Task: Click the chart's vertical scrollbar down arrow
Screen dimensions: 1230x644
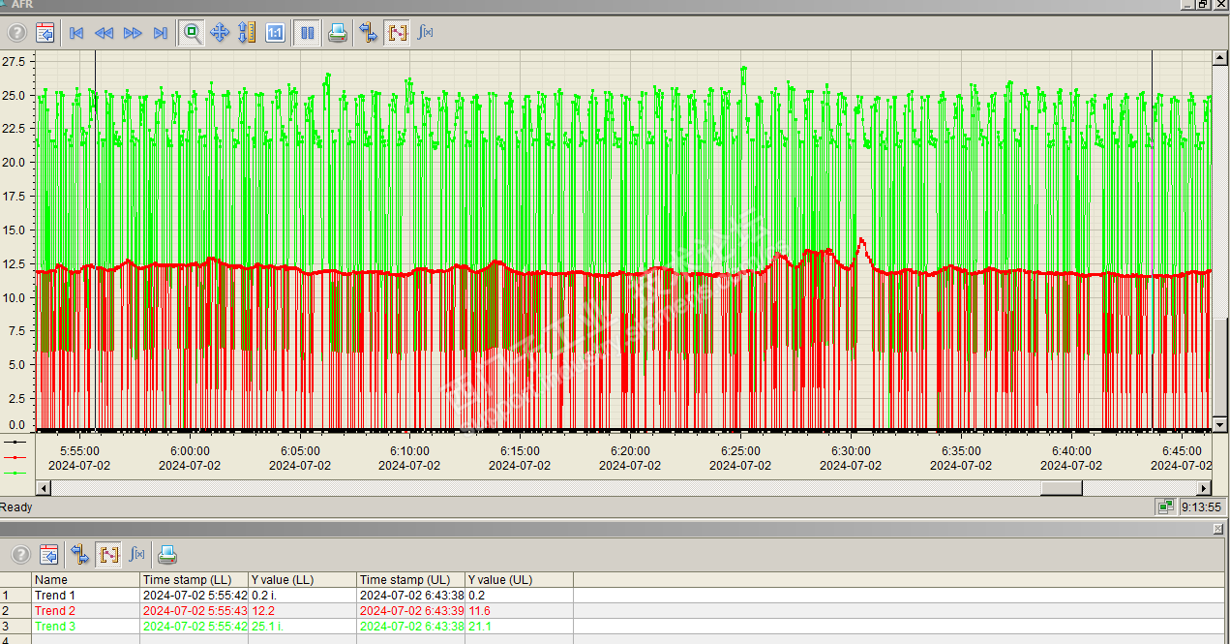Action: coord(1220,425)
